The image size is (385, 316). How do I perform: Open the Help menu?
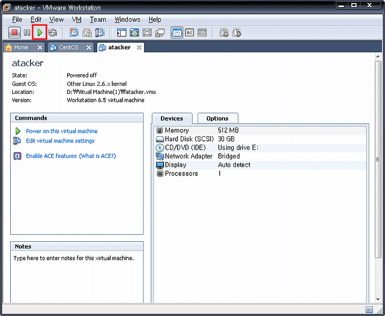coord(155,20)
